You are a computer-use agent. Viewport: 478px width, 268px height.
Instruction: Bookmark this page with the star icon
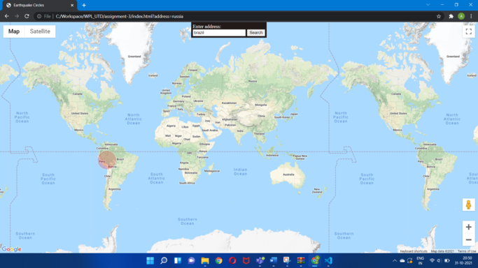pos(439,17)
